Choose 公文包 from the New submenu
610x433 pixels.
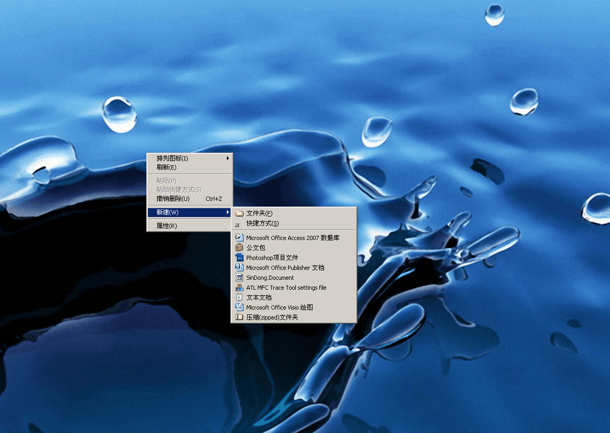(x=294, y=247)
